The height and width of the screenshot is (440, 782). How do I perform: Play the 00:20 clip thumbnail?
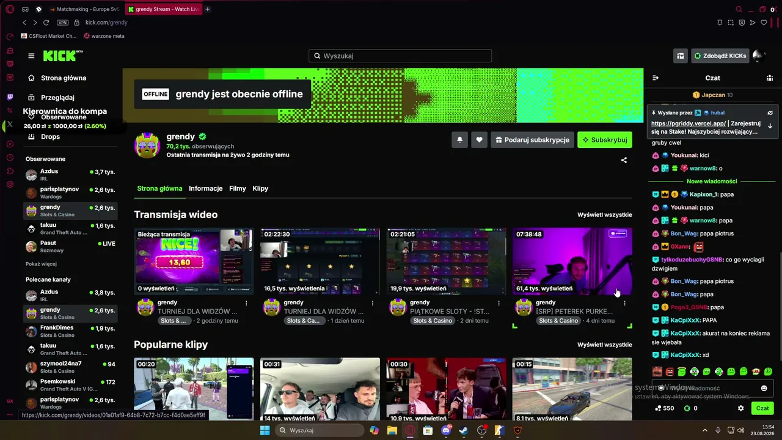[x=194, y=390]
